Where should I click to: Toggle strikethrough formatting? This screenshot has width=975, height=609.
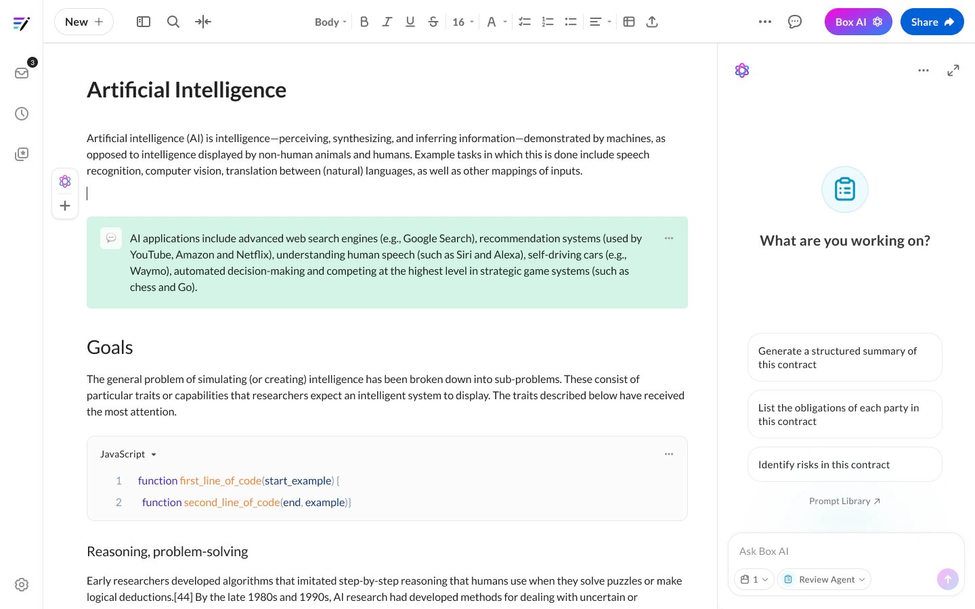(433, 22)
